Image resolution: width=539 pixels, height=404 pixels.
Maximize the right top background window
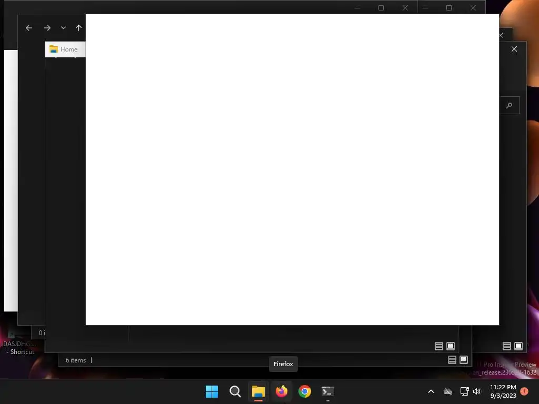[449, 8]
